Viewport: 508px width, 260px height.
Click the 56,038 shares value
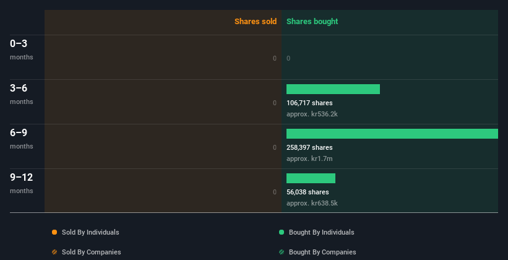point(308,192)
